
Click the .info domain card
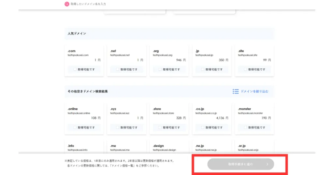pyautogui.click(x=84, y=147)
